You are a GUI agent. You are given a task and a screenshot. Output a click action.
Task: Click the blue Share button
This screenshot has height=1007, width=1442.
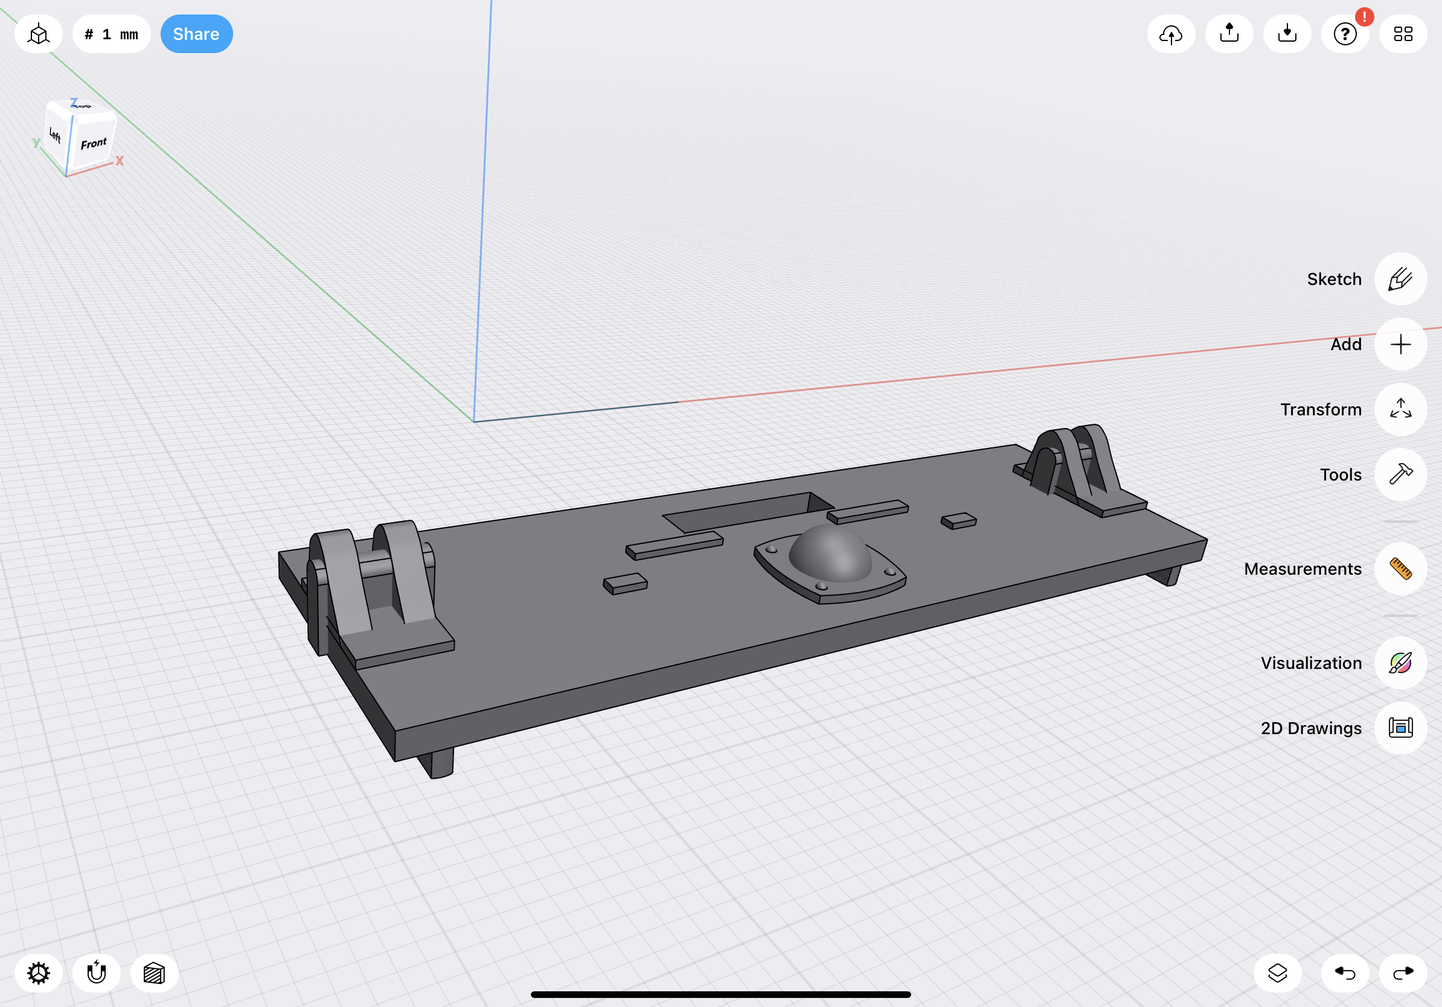coord(197,34)
